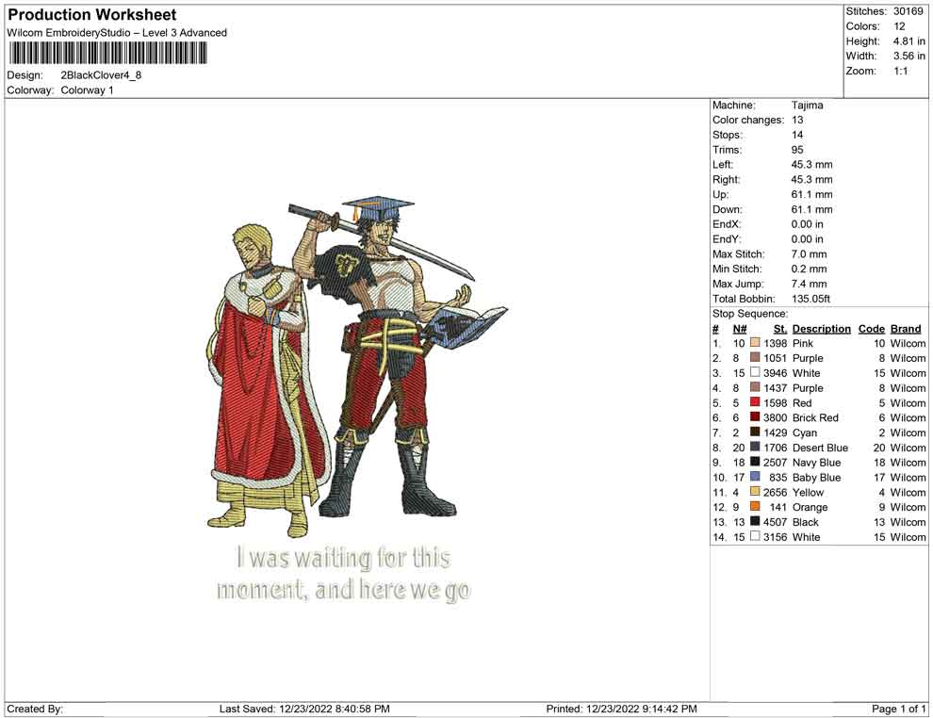Click the Wilcom EmbroideryStudio – Level 3 Advanced text
This screenshot has height=718, width=933.
click(x=117, y=33)
